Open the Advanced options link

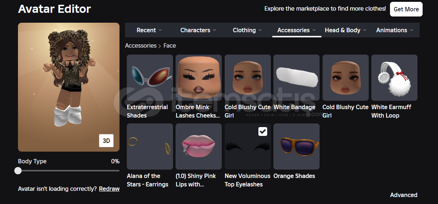point(404,195)
